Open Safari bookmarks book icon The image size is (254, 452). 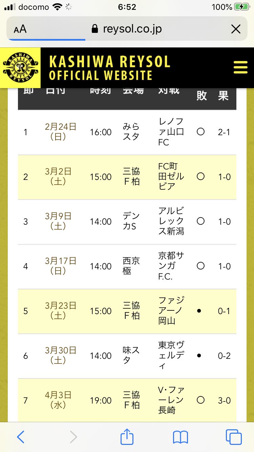click(180, 437)
